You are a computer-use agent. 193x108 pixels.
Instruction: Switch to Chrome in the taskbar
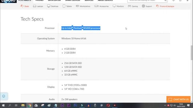pos(30,105)
